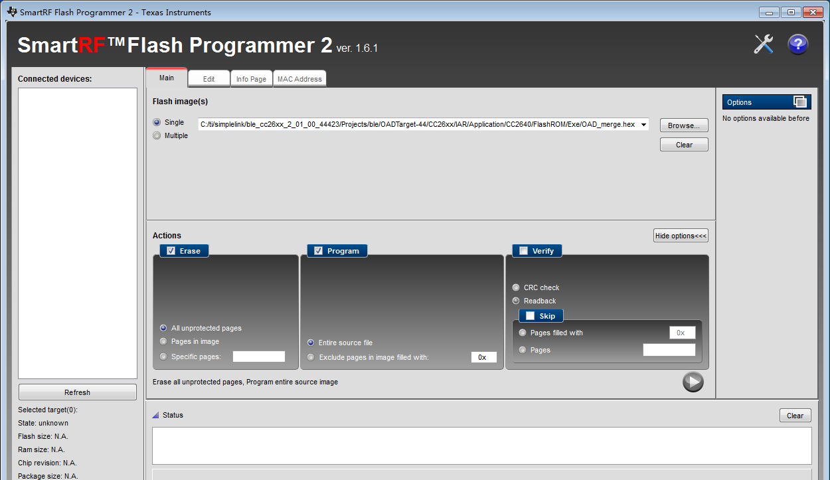Screen dimensions: 830x480
Task: Select the Single flash image option
Action: tap(157, 122)
